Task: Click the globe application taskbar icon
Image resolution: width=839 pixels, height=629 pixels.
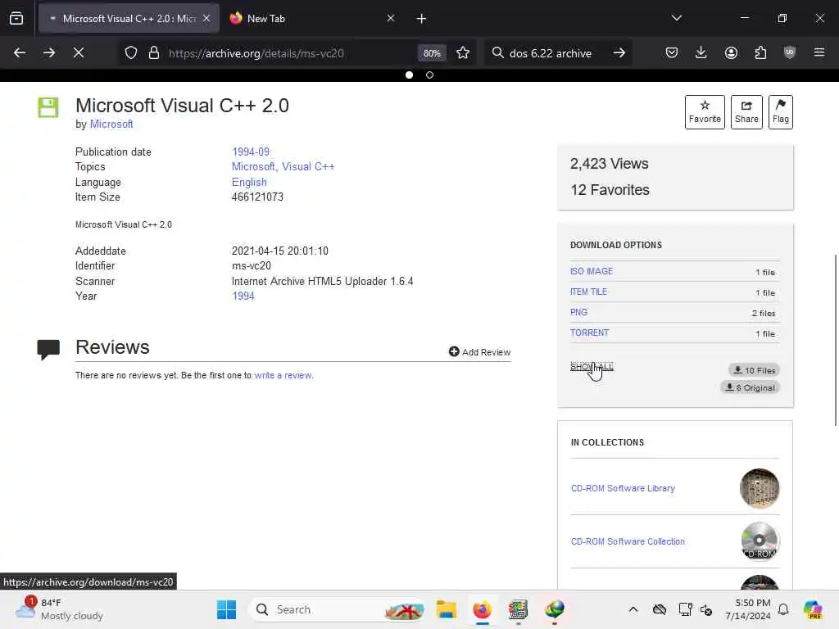Action: pos(555,609)
